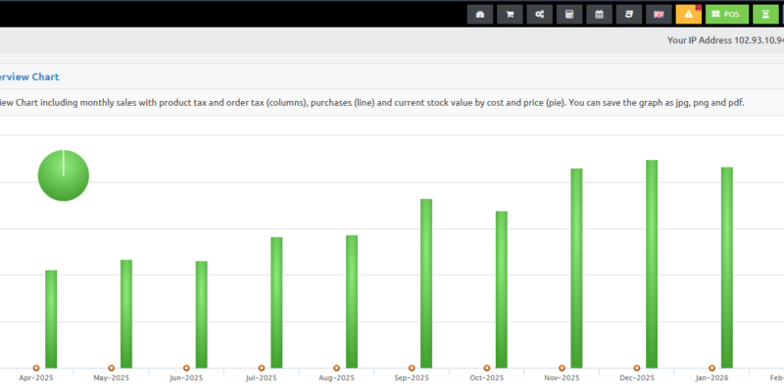Image resolution: width=784 pixels, height=392 pixels.
Task: Open the shopping cart shop icon
Action: [x=510, y=15]
